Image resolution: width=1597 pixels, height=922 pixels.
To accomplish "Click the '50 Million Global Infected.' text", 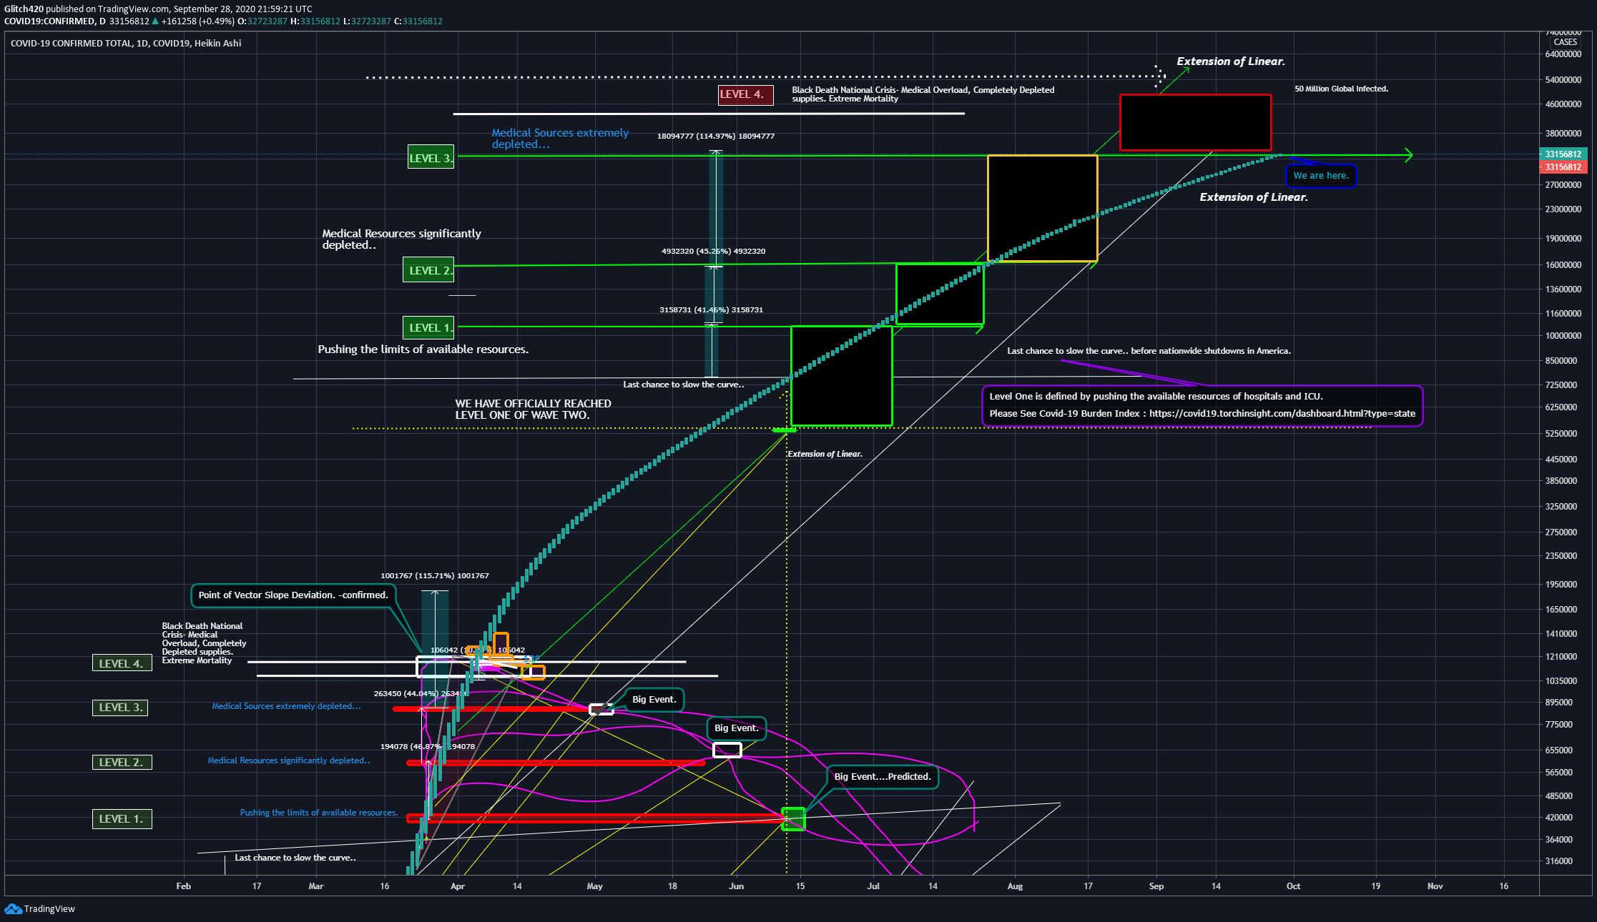I will (x=1341, y=89).
